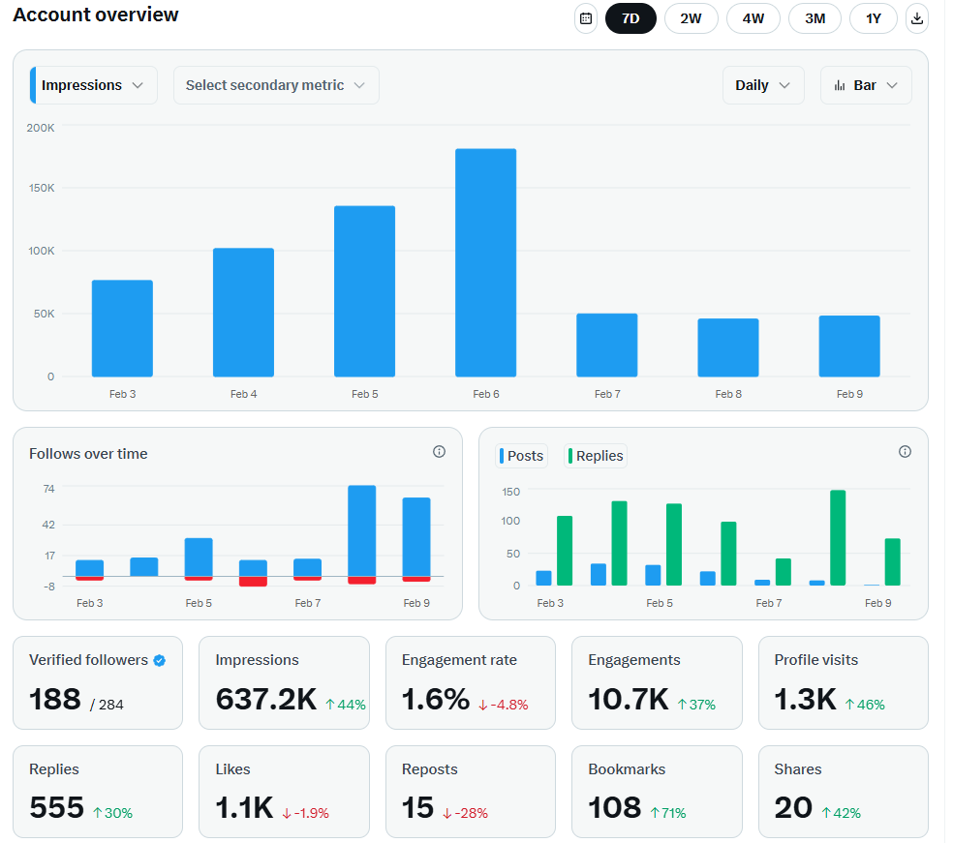
Task: Click the info icon on Follows over time
Action: pyautogui.click(x=439, y=451)
